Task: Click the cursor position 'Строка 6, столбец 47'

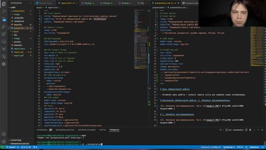Action: pyautogui.click(x=211, y=147)
